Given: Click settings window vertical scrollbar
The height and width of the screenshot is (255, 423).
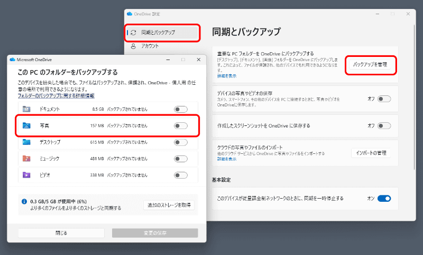Looking at the screenshot, I should click(415, 97).
